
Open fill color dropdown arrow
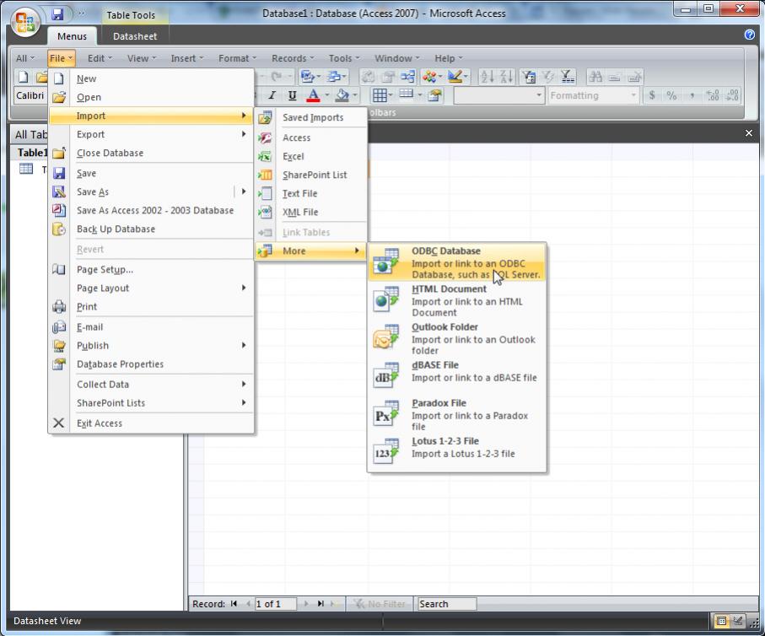355,95
